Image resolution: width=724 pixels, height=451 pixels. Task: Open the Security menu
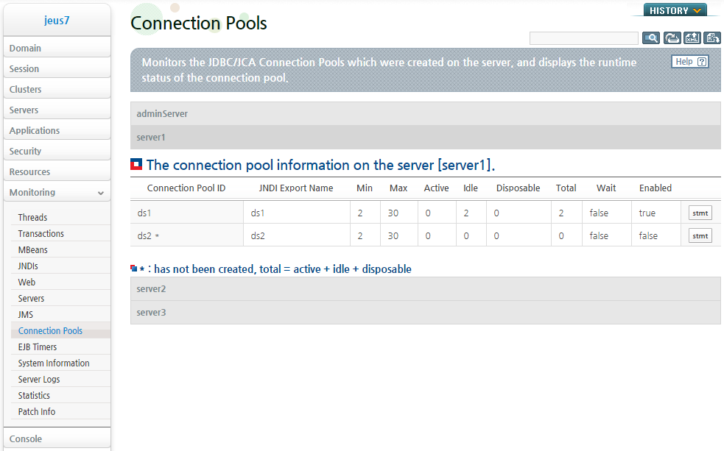57,151
